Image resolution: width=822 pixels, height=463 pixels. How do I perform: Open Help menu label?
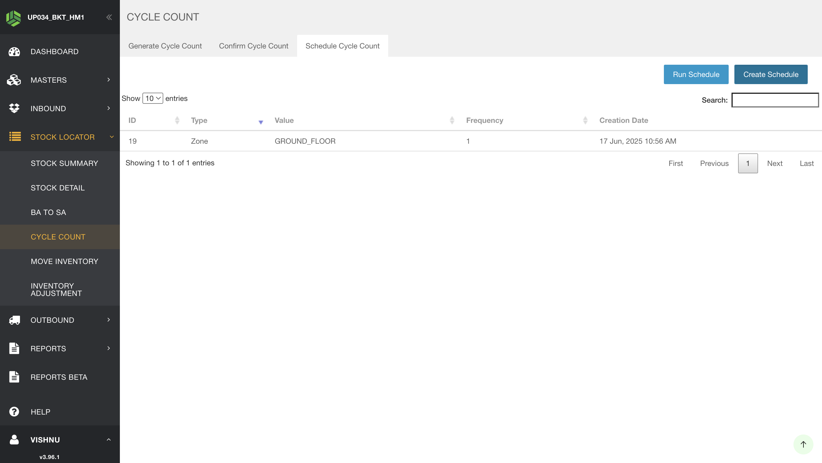[41, 412]
